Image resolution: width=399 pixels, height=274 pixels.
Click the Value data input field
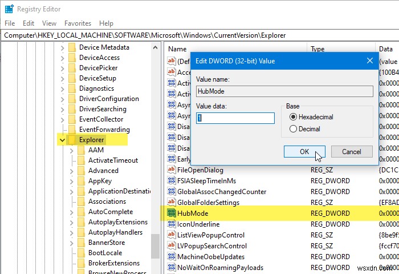point(235,118)
